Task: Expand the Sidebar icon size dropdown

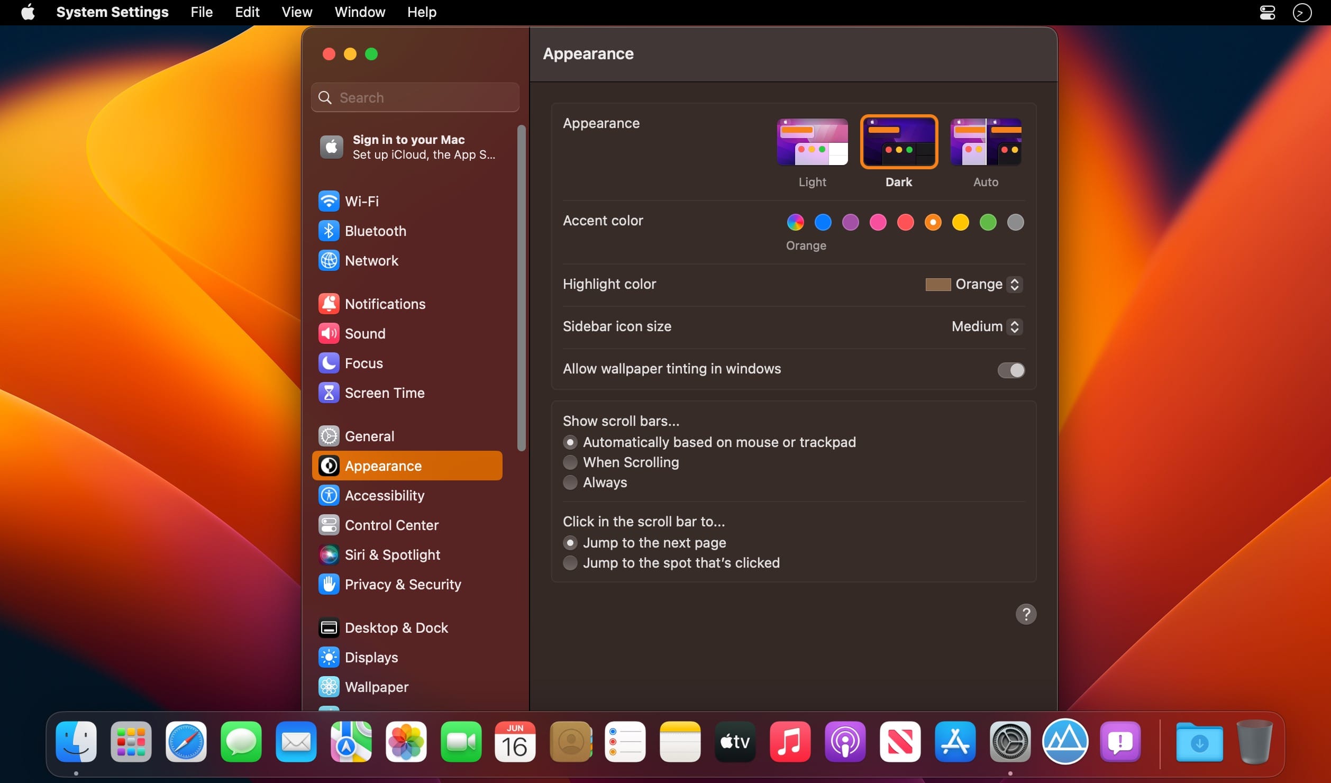Action: (x=983, y=326)
